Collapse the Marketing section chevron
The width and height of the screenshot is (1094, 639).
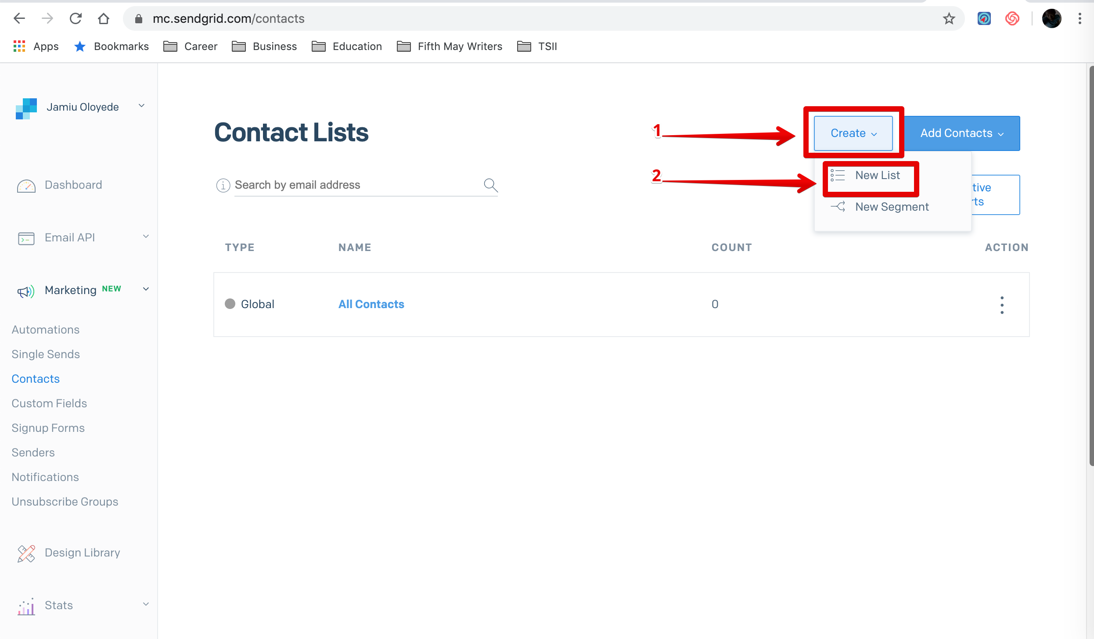coord(146,289)
